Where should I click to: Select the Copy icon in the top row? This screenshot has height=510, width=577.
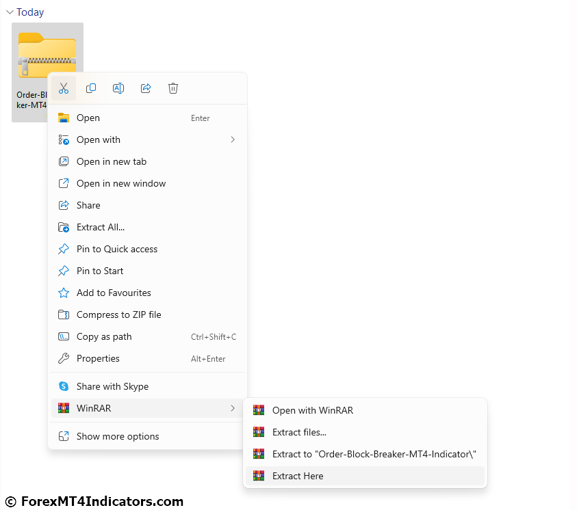point(91,88)
